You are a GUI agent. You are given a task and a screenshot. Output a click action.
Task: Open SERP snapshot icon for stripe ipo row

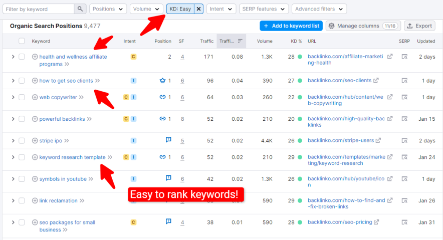pos(404,141)
